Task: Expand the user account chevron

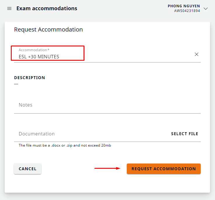Action: [x=206, y=9]
